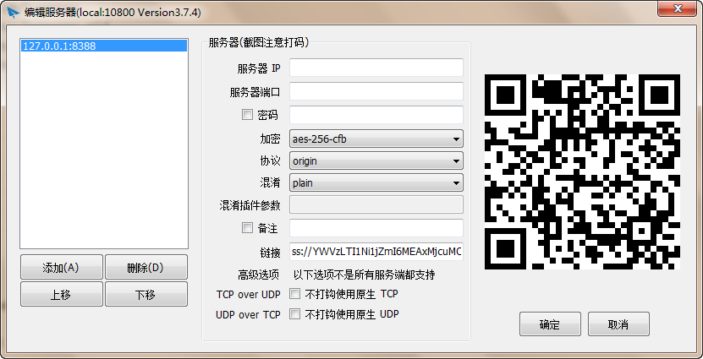Click the 高级选项 label text
Image resolution: width=703 pixels, height=359 pixels.
point(259,275)
